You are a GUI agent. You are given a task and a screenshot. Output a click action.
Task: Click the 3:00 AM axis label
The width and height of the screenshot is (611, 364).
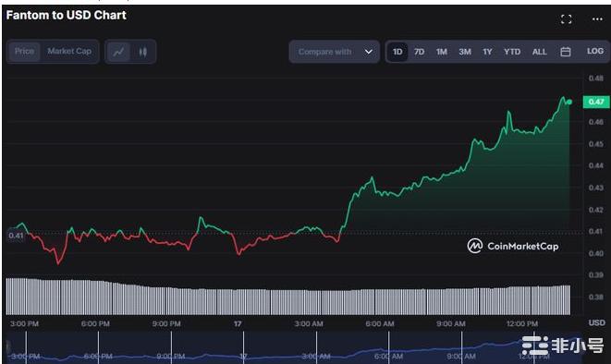coord(309,323)
